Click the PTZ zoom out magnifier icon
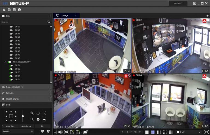210x135 pixels. point(32,119)
